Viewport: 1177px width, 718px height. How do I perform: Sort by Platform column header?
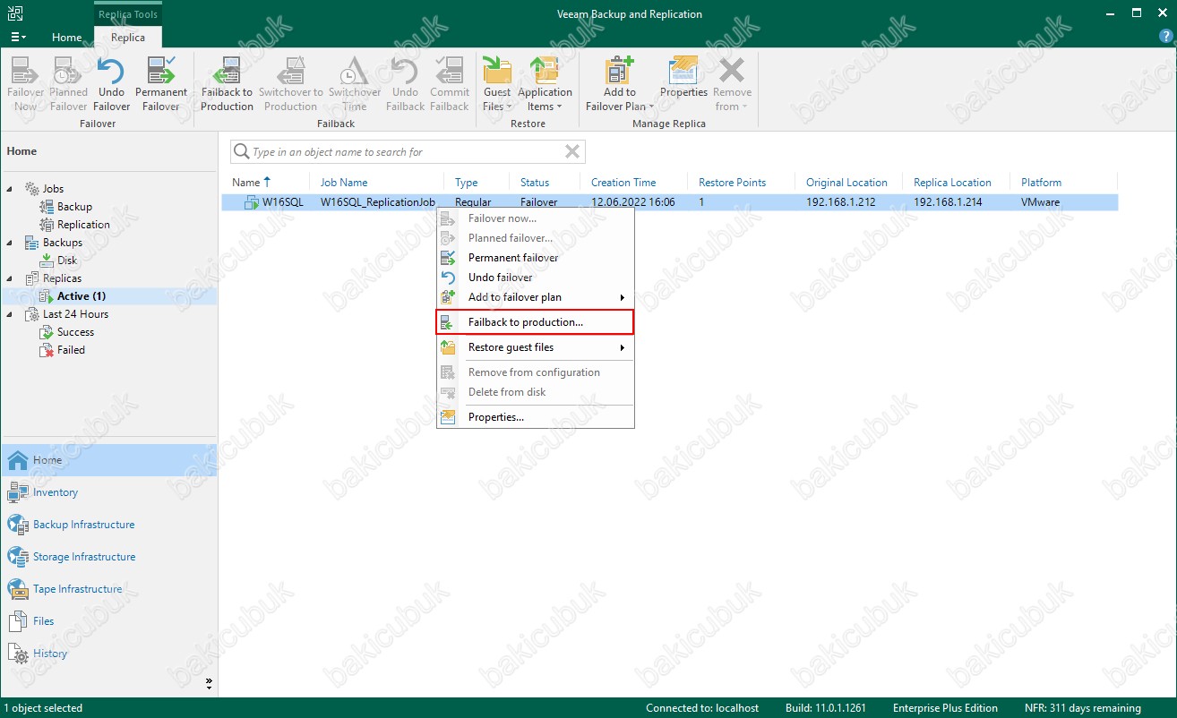[x=1041, y=183]
